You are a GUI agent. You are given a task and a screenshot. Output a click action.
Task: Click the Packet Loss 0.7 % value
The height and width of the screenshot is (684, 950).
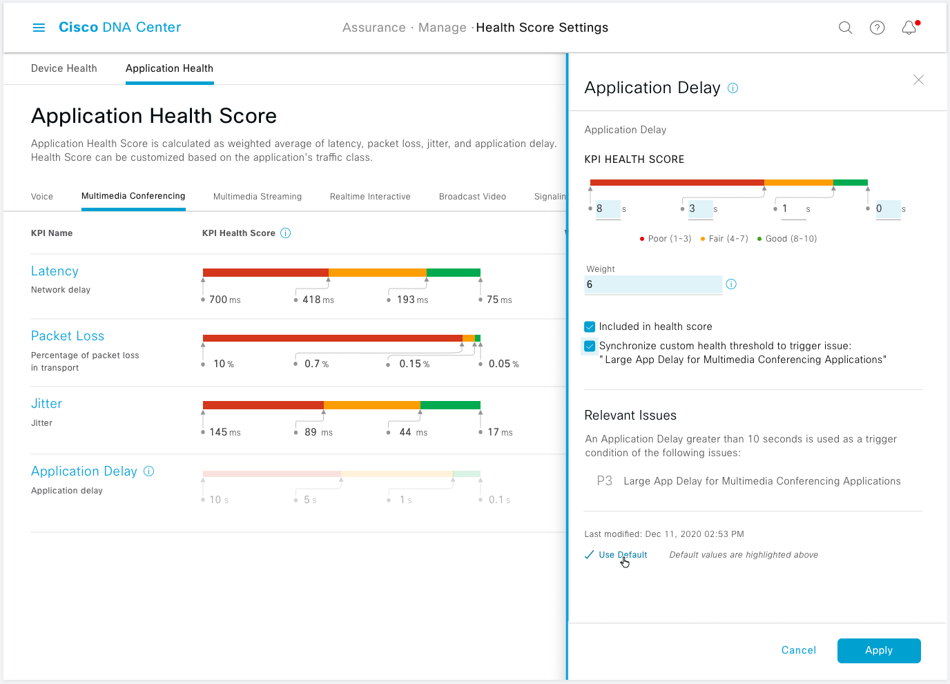(316, 364)
